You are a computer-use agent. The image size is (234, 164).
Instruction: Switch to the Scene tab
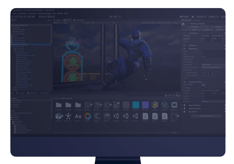57,20
